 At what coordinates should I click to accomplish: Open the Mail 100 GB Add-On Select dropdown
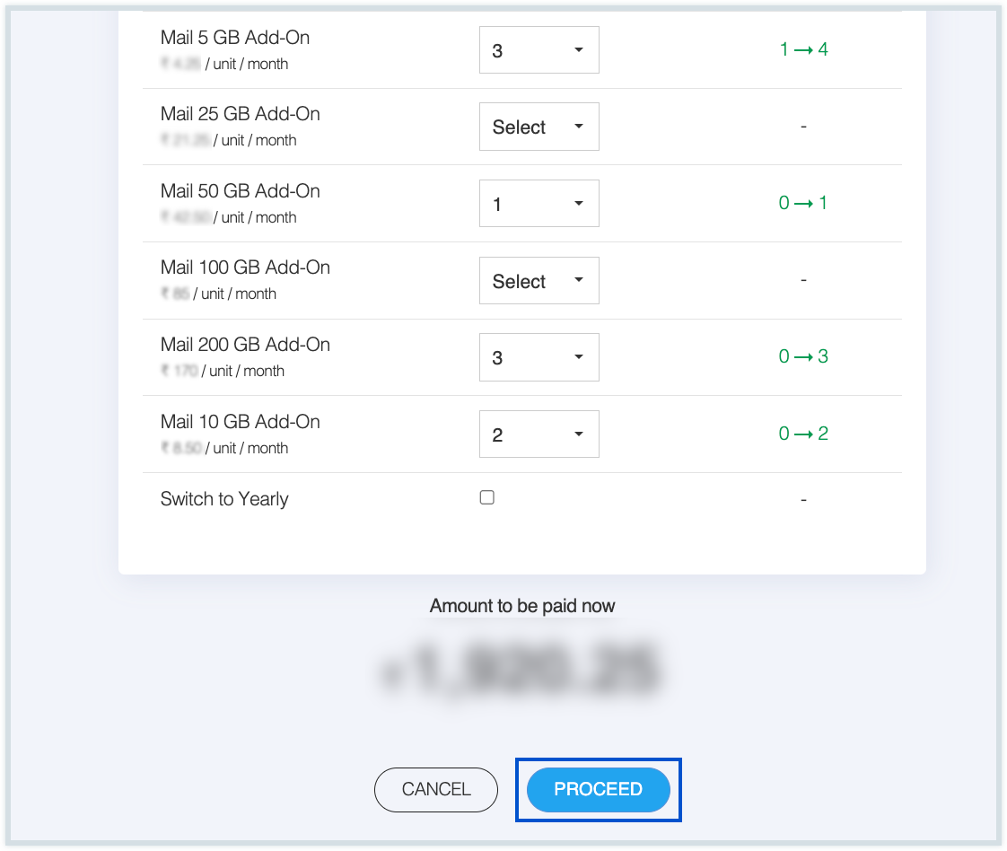point(539,281)
